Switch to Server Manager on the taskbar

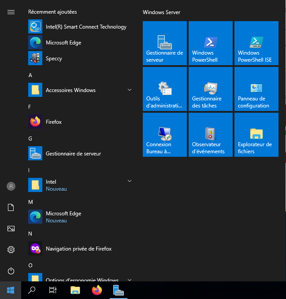[x=119, y=290]
